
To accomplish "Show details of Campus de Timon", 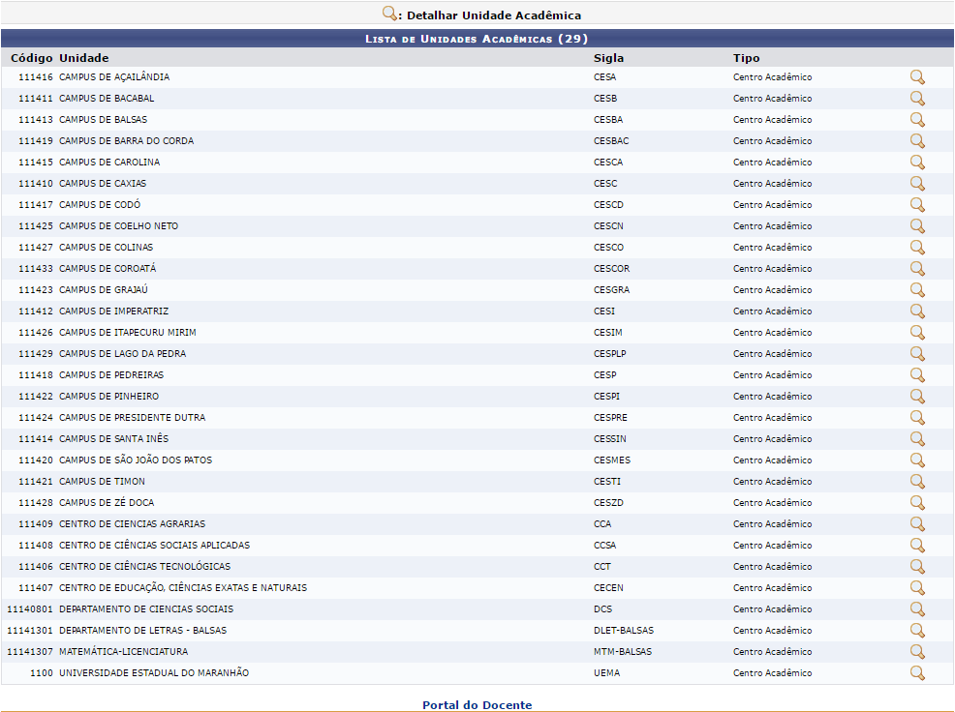I will pos(916,482).
